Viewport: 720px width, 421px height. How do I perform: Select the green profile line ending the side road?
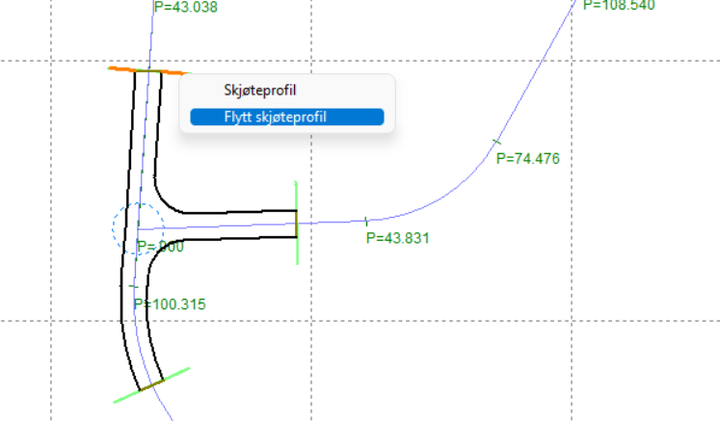pyautogui.click(x=296, y=193)
